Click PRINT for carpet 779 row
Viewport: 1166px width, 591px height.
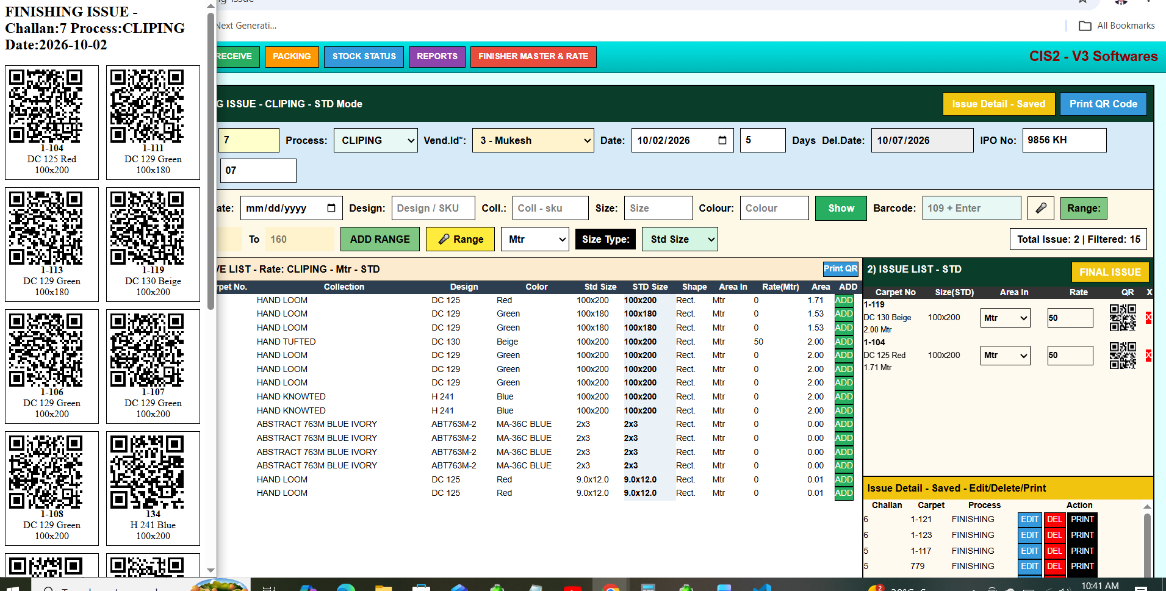pos(1082,566)
